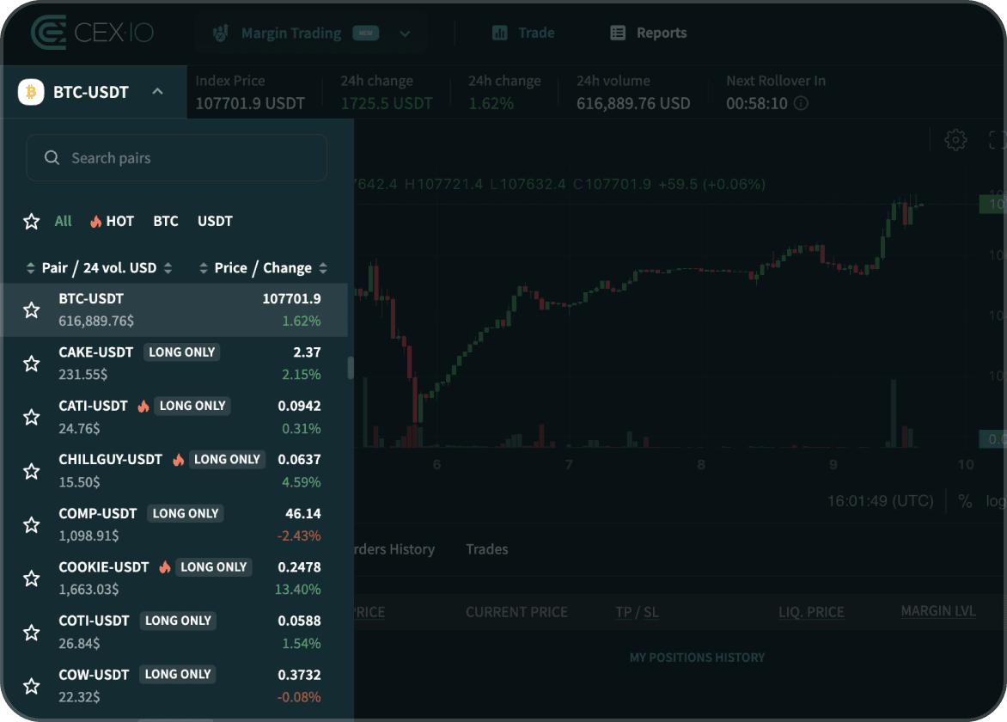Select the CAKE-USDT pair

click(174, 364)
